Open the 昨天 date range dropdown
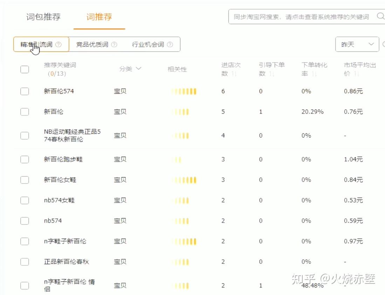Screen dimensions: 385x295 357,44
